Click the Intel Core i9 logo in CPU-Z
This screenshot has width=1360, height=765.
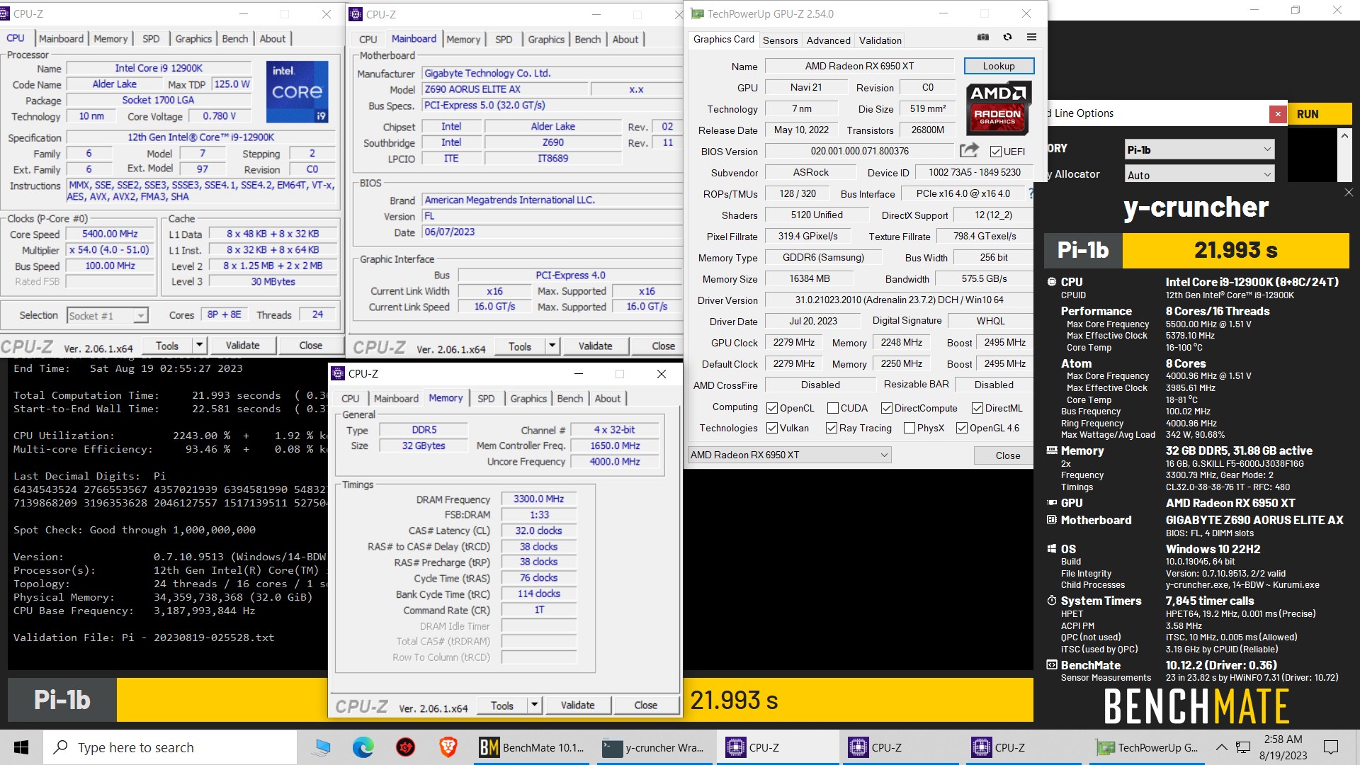tap(297, 92)
